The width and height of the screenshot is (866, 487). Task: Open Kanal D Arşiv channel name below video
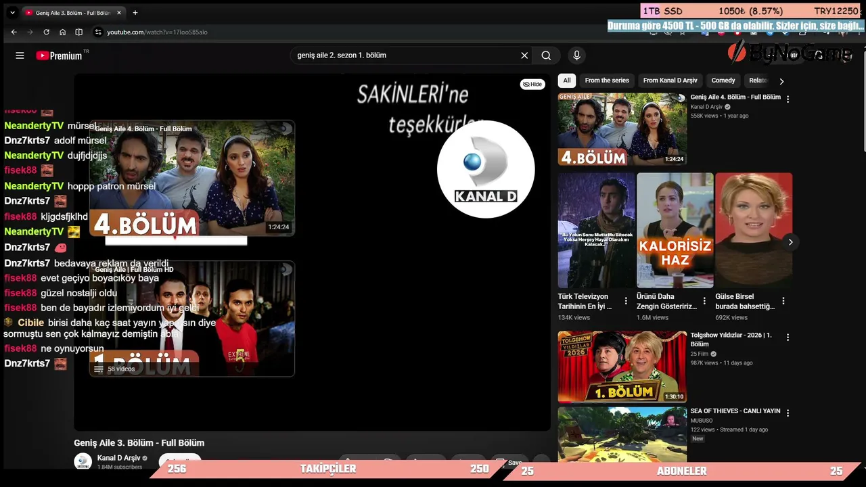tap(119, 458)
